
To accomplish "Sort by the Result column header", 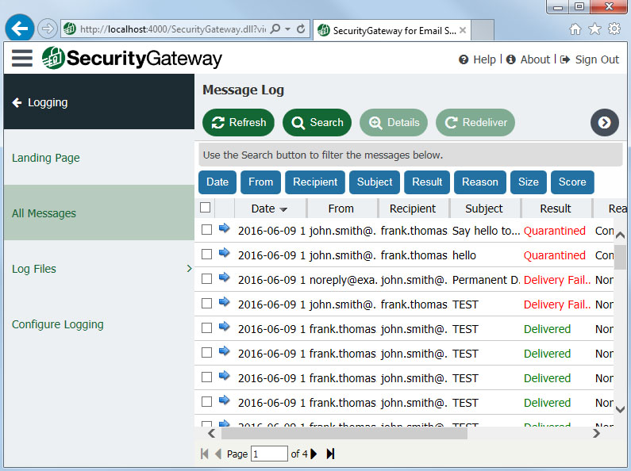I will click(x=556, y=209).
